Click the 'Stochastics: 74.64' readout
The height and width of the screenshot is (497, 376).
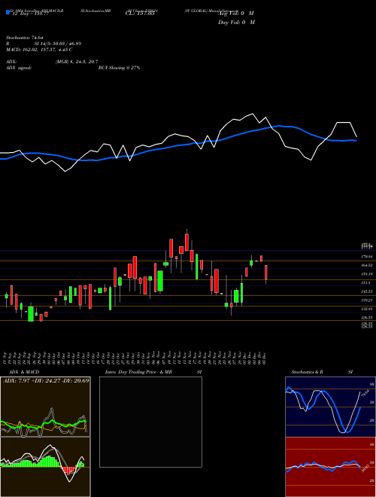tap(25, 38)
